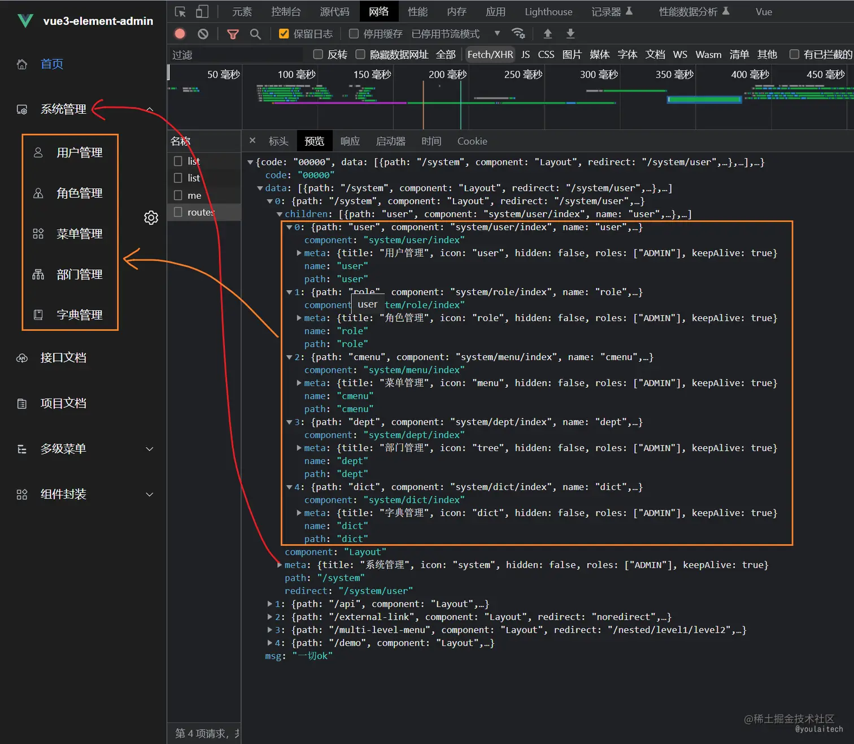This screenshot has width=854, height=744.
Task: Navigate to 接口文档 in the sidebar
Action: coord(63,357)
